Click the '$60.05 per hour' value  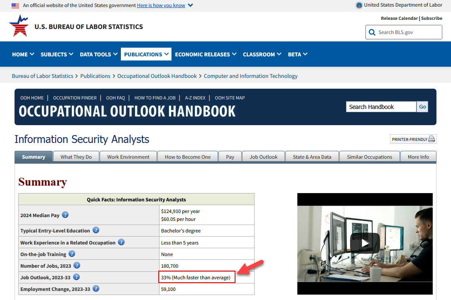point(178,219)
